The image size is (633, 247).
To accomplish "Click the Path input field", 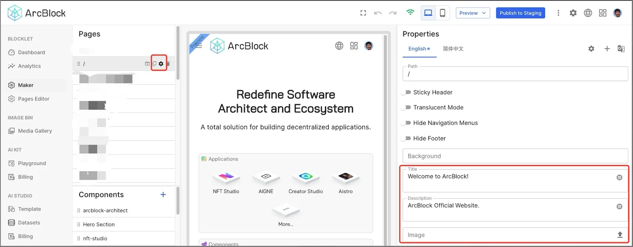I will [x=515, y=74].
